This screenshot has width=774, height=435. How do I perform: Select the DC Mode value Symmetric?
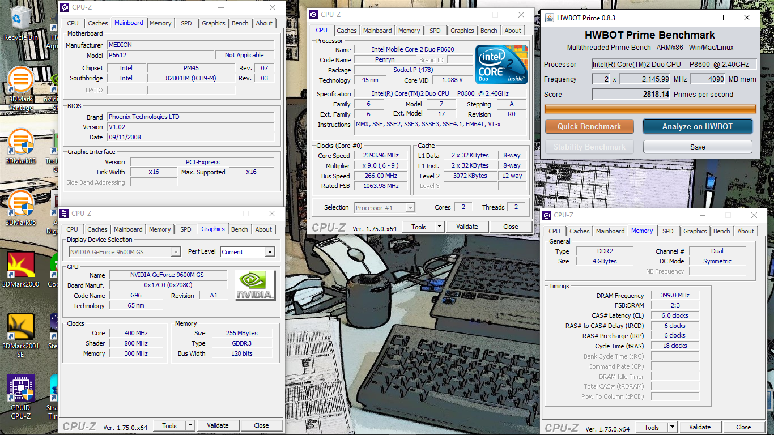click(x=717, y=262)
